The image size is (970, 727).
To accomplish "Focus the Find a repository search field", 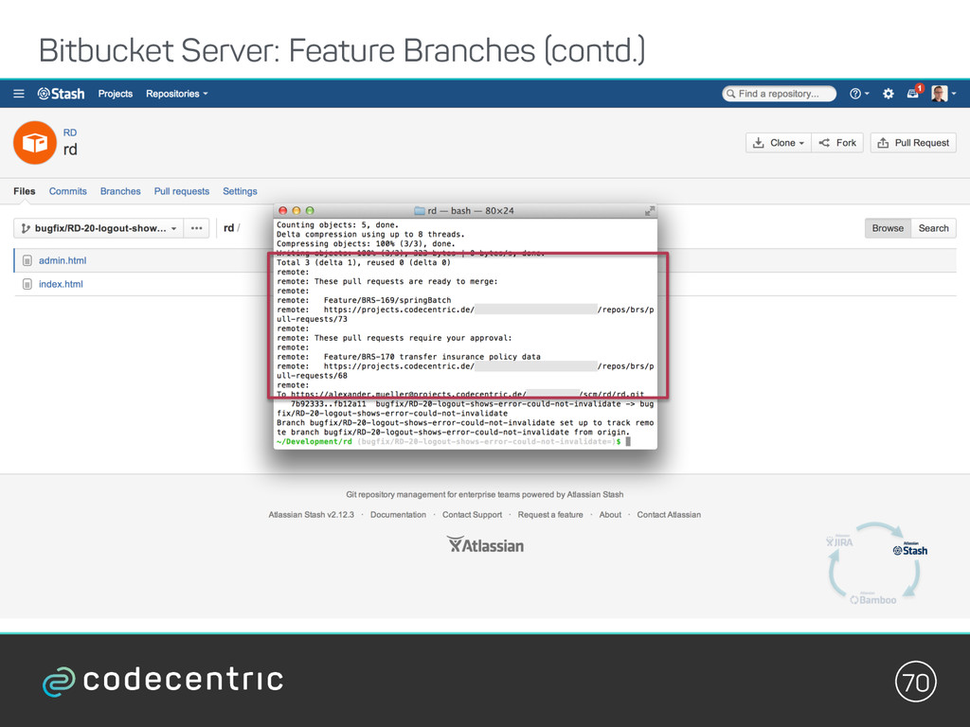I will tap(779, 94).
